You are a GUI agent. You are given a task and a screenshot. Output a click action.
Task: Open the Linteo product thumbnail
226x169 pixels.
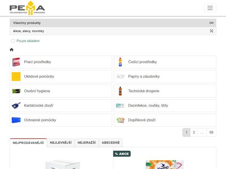tap(165, 165)
